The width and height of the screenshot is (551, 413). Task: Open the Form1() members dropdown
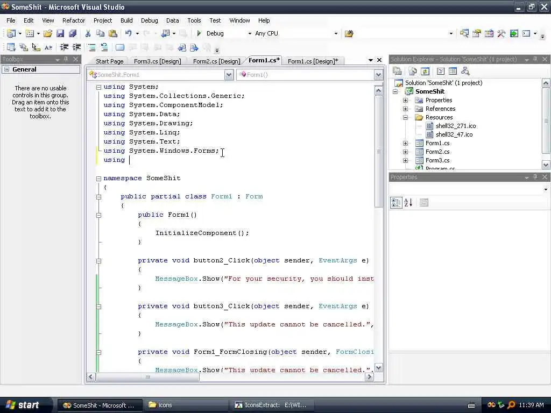[378, 75]
